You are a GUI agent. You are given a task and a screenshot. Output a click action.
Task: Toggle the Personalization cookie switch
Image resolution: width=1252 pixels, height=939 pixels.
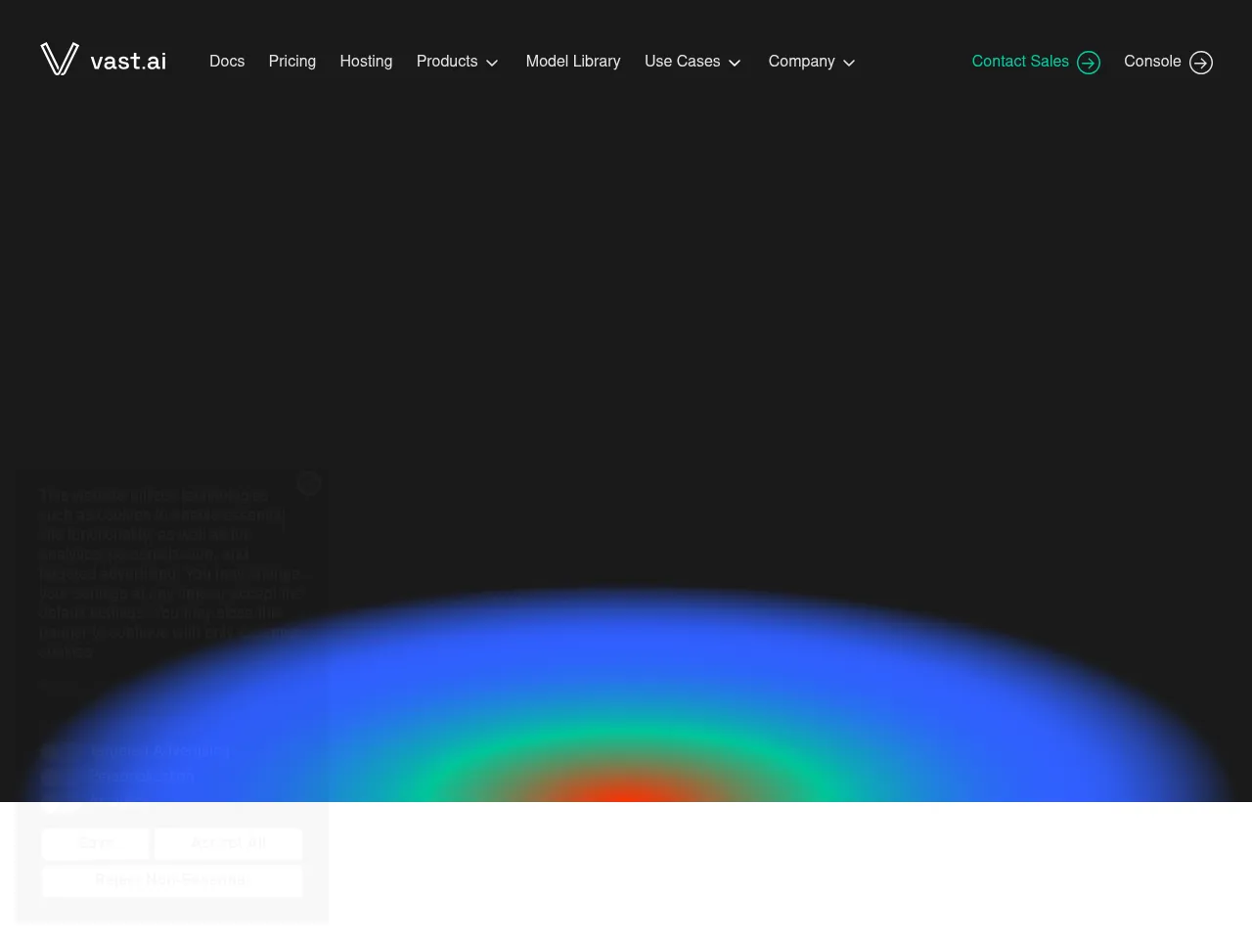60,778
